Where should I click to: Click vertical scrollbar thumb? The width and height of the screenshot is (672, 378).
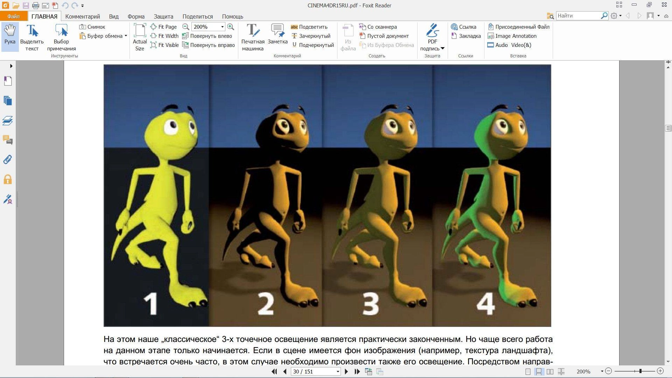click(x=668, y=128)
